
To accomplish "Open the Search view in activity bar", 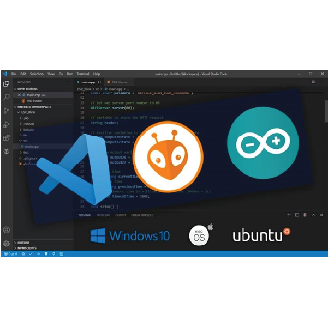I will tap(7, 97).
